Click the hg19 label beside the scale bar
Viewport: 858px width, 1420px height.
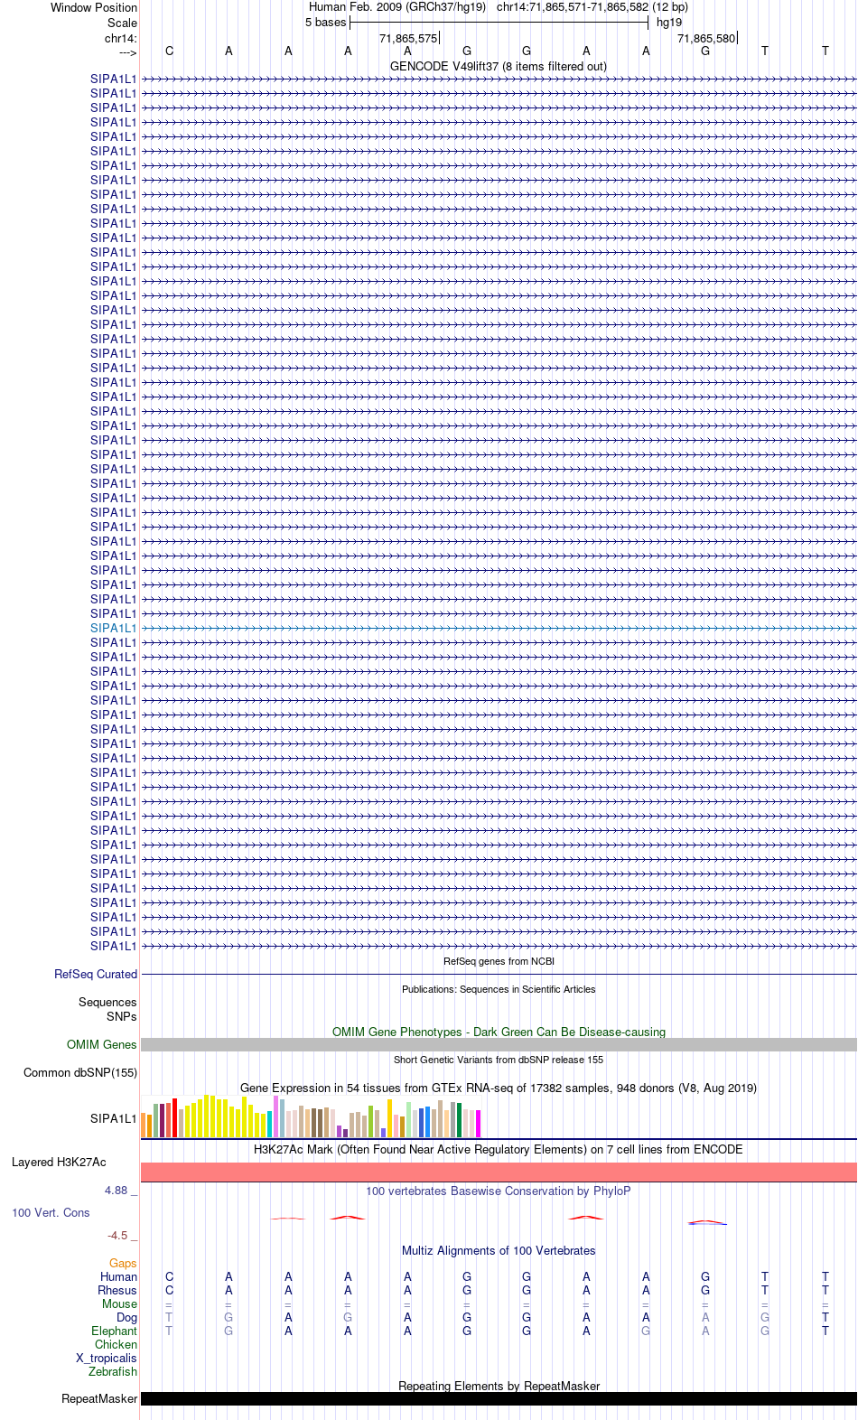pos(669,23)
